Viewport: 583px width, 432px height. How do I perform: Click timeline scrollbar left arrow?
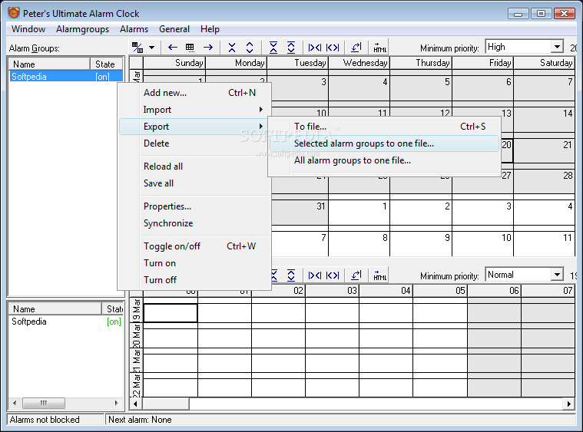(x=136, y=404)
